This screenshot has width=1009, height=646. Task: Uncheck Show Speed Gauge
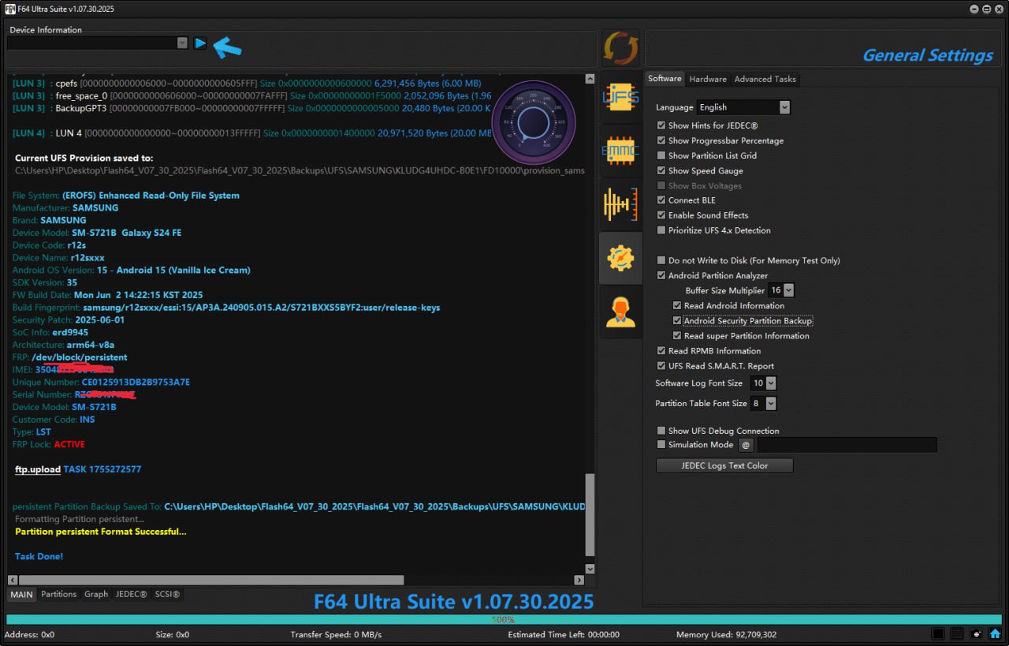pos(661,170)
